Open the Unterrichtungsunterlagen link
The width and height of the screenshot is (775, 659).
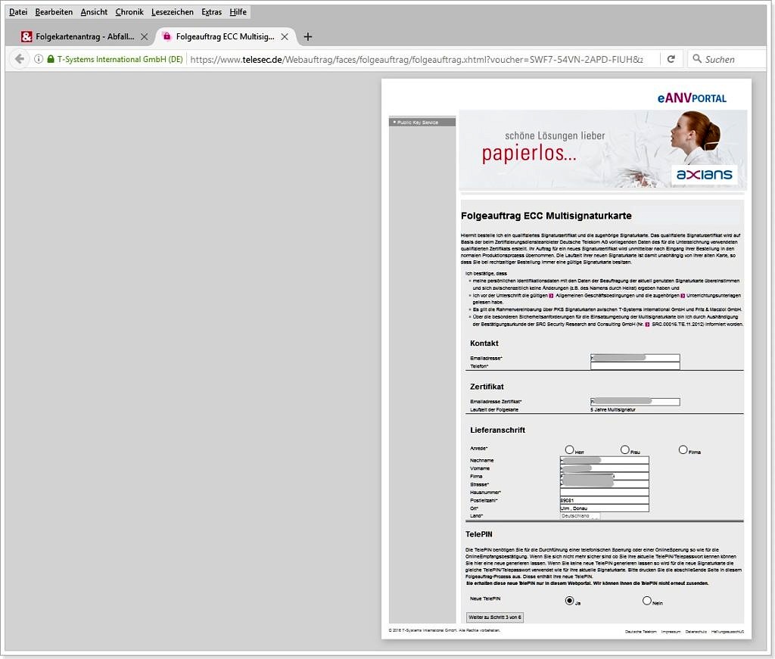(x=713, y=295)
